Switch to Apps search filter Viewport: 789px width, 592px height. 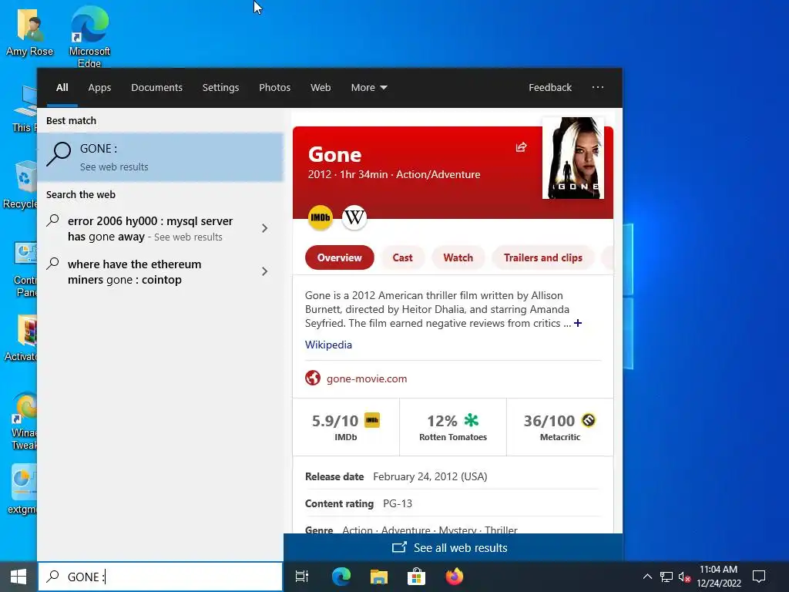point(99,88)
